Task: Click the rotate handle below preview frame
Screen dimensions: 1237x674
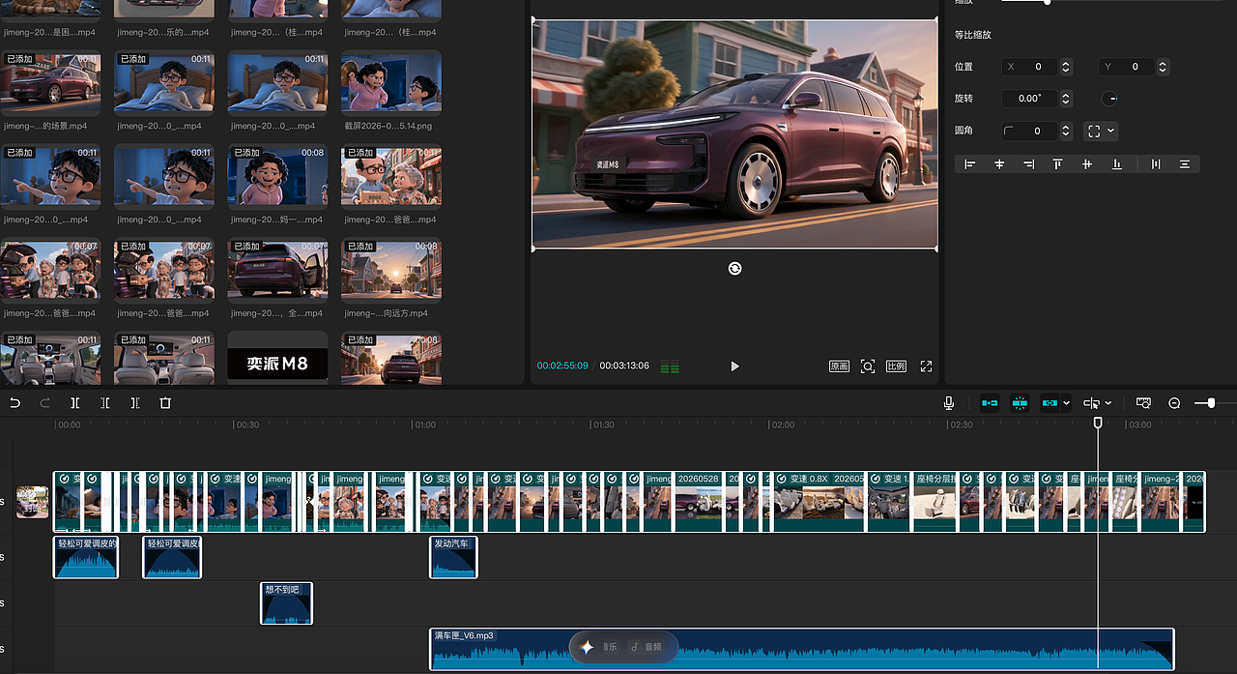Action: point(734,269)
